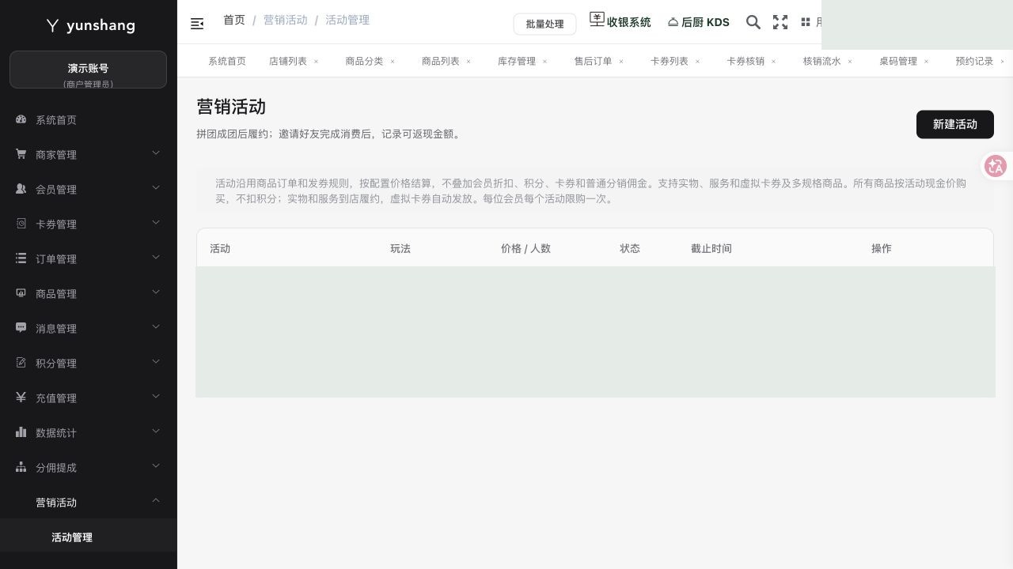Viewport: 1013px width, 569px height.
Task: Switch to the 店铺列表 tab
Action: pyautogui.click(x=288, y=61)
